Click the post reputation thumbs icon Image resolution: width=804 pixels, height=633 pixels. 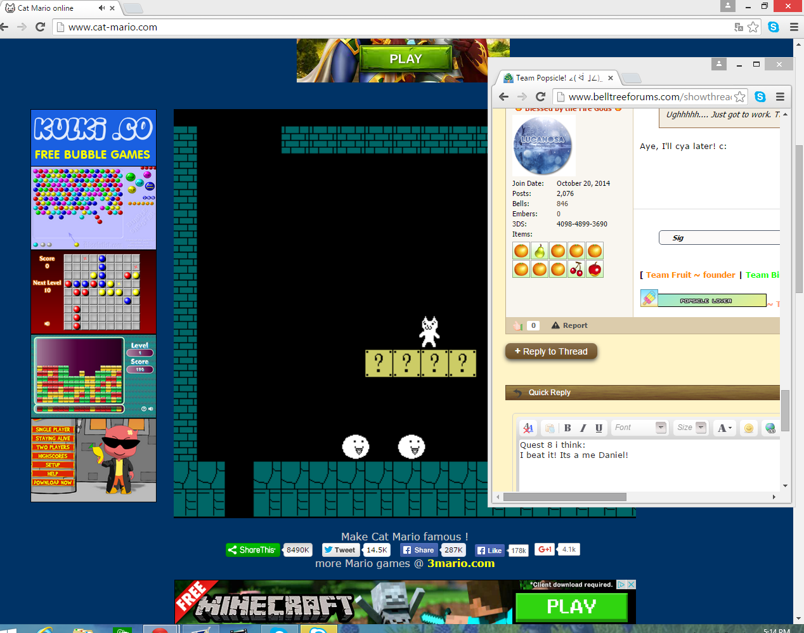pyautogui.click(x=517, y=325)
